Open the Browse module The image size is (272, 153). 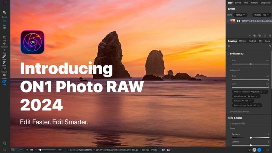click(x=4, y=14)
